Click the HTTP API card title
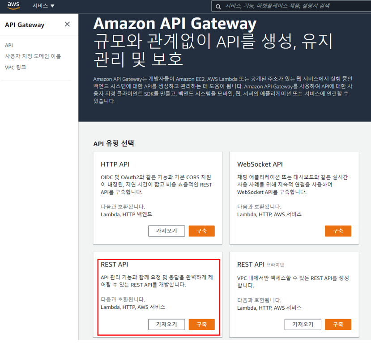 [115, 164]
